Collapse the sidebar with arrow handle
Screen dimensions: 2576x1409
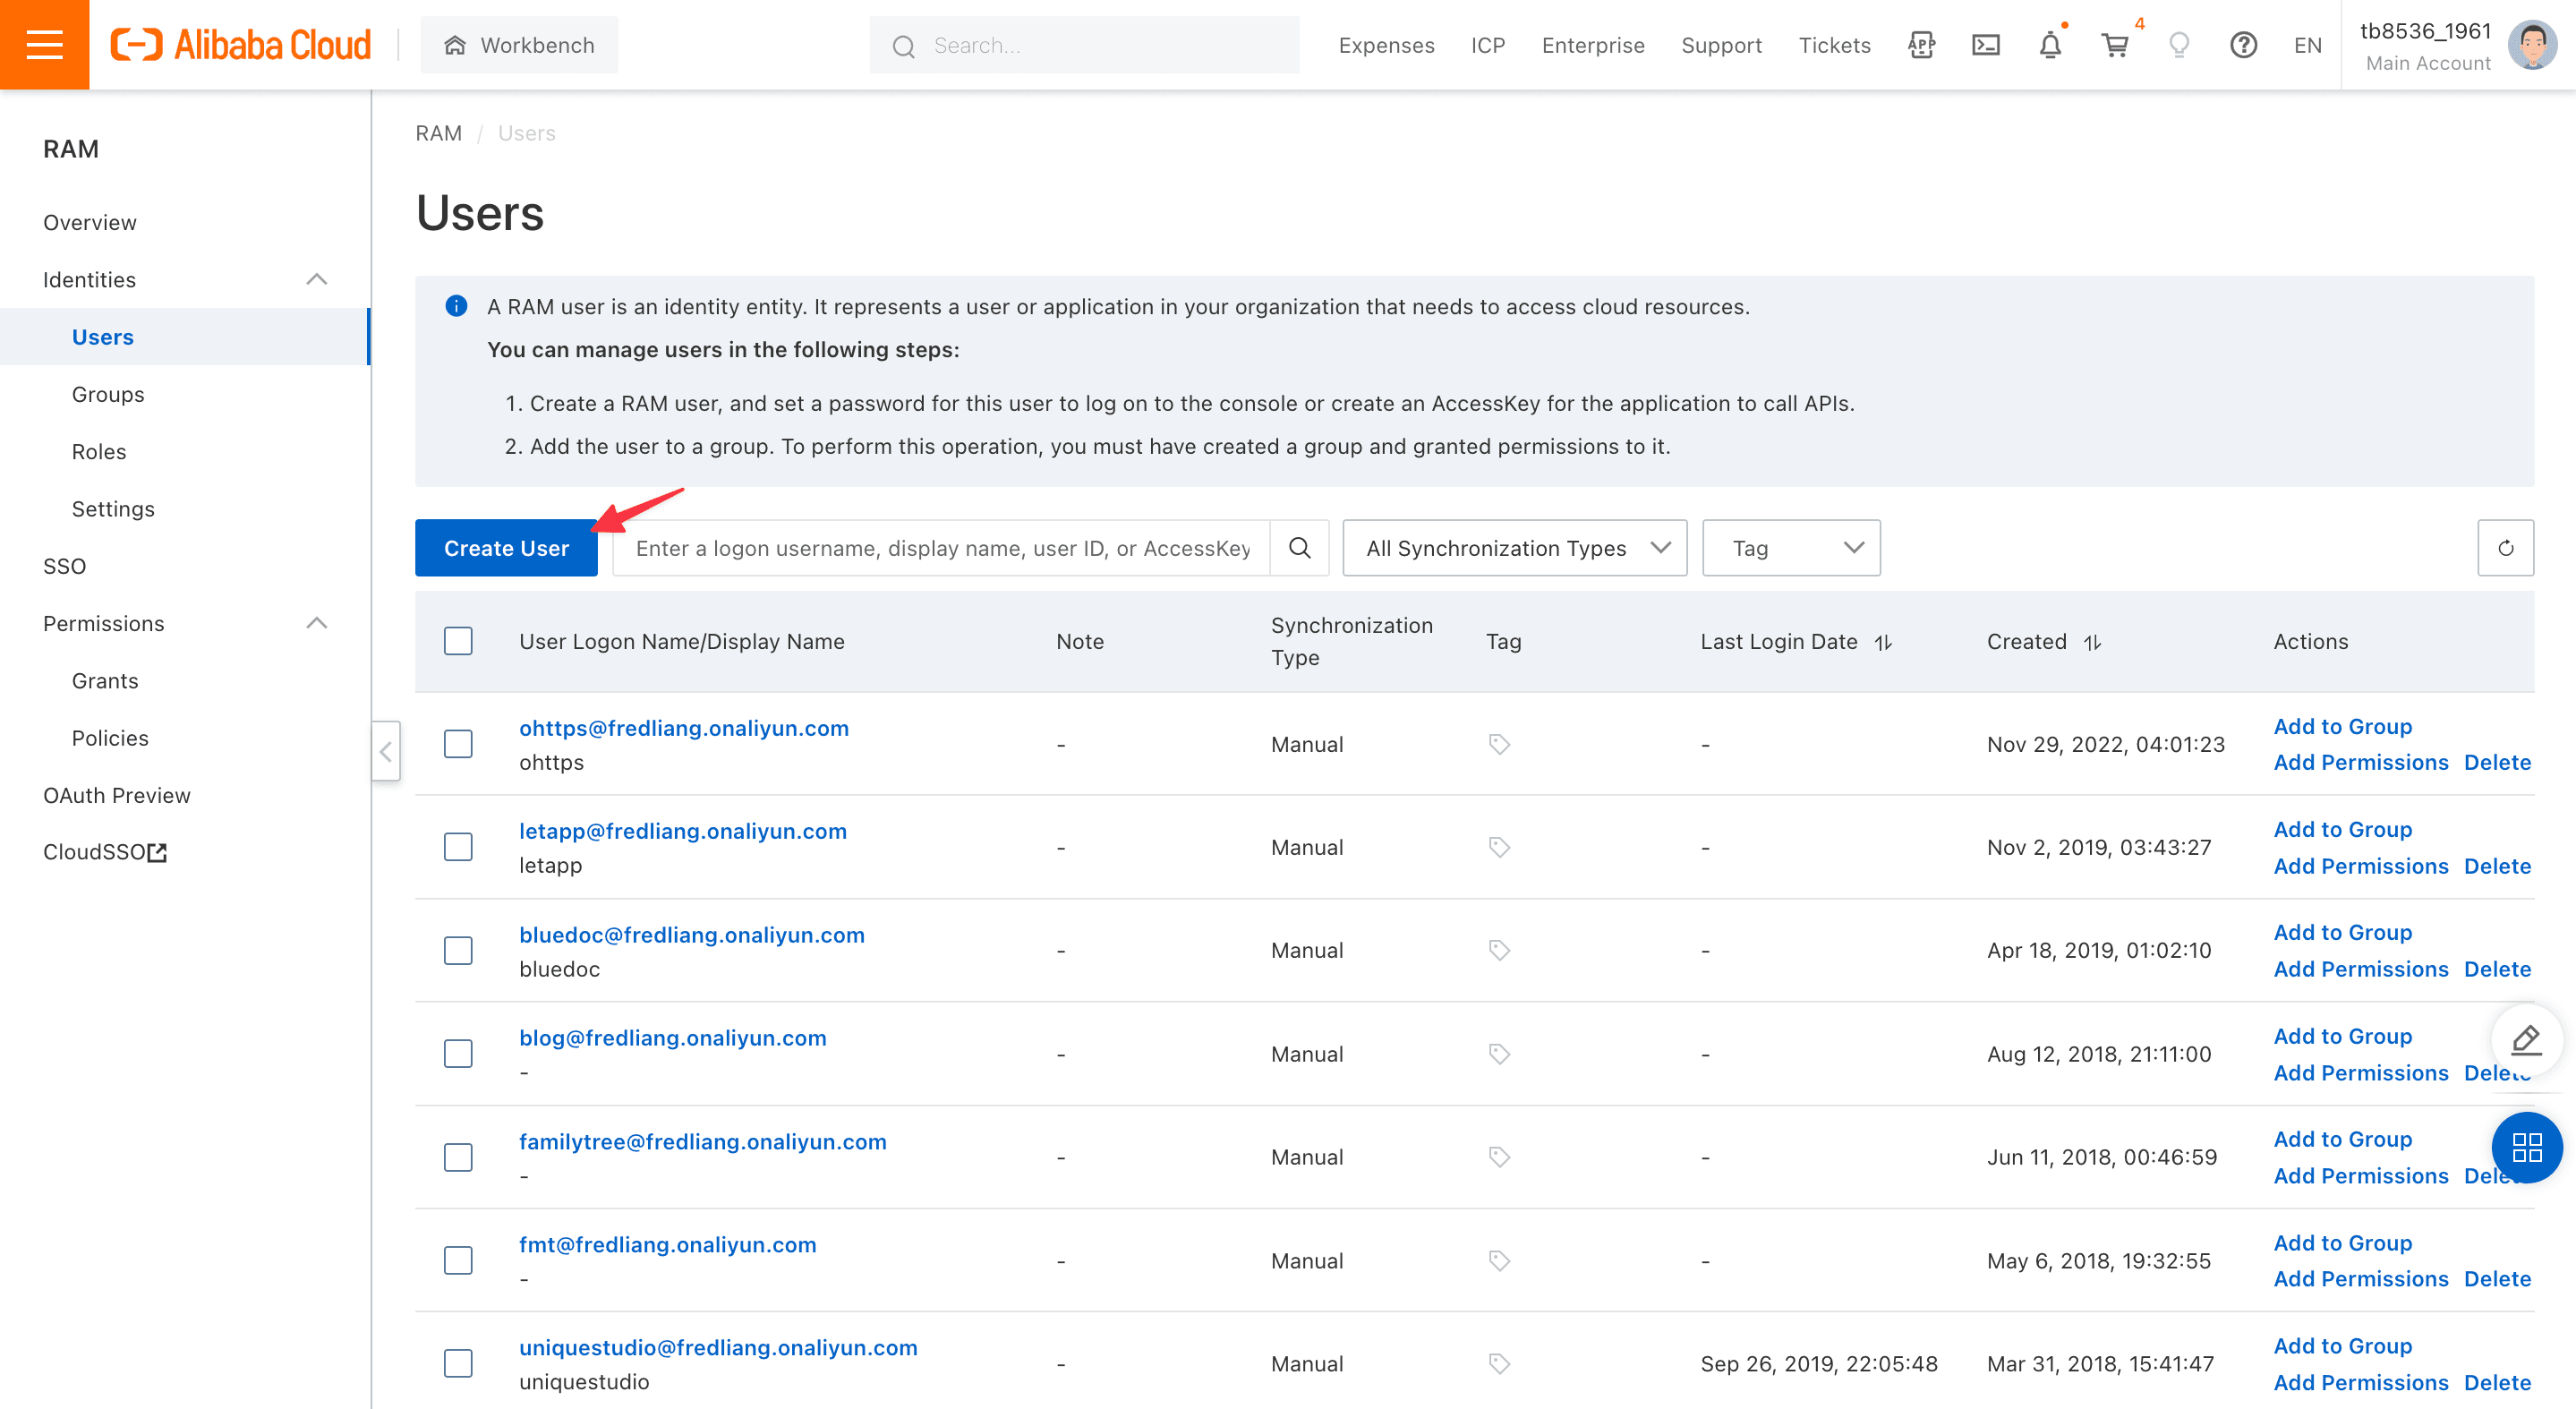(386, 751)
